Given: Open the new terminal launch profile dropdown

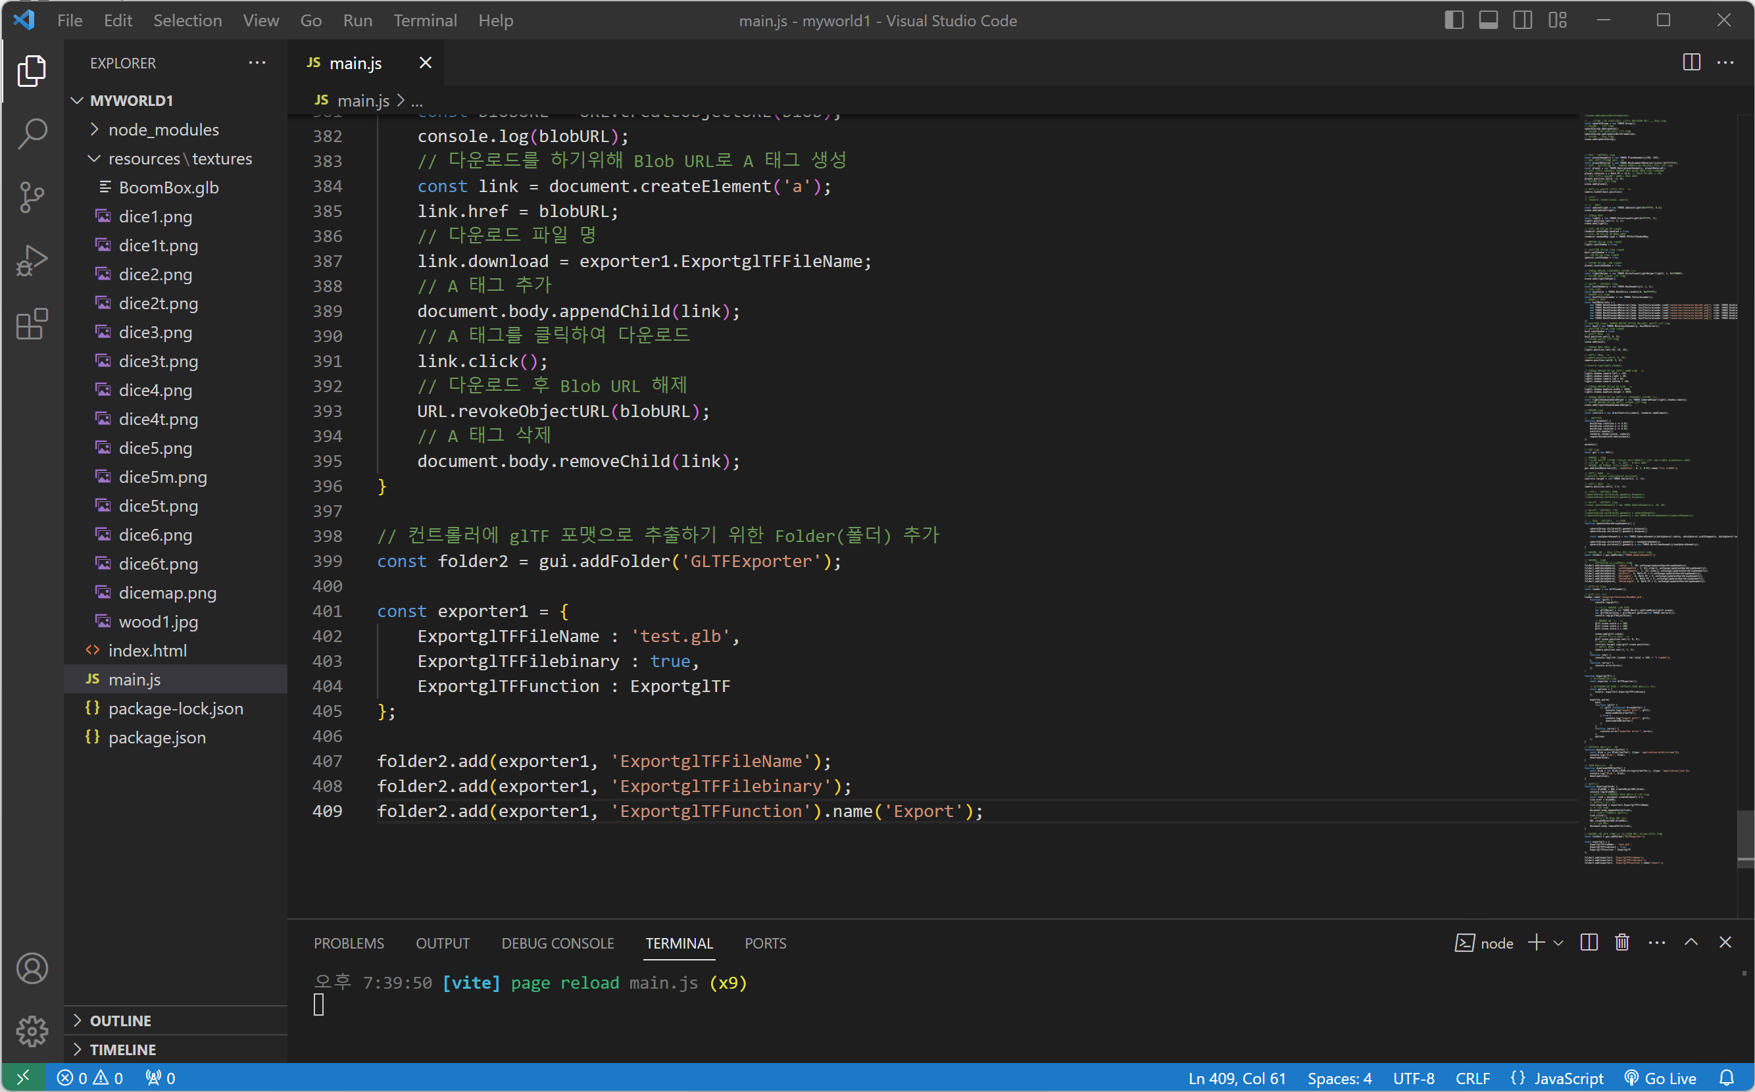Looking at the screenshot, I should click(x=1558, y=943).
